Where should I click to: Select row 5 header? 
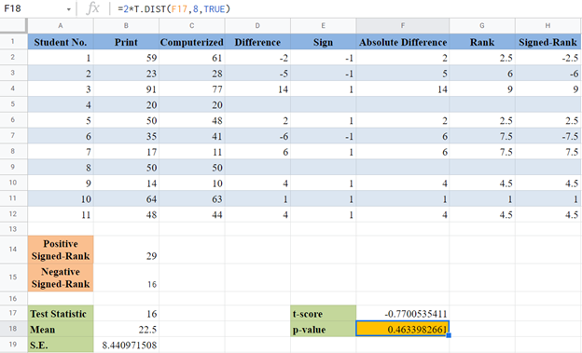click(13, 104)
